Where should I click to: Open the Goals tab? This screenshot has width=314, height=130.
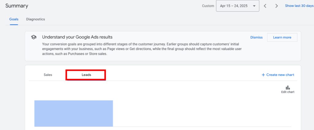[x=14, y=19]
